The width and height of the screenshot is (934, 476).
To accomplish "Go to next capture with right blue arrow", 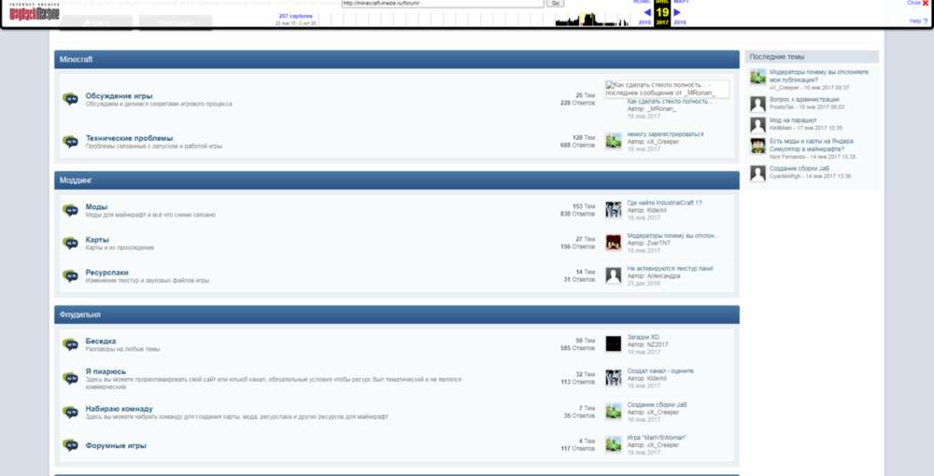I will coord(677,12).
